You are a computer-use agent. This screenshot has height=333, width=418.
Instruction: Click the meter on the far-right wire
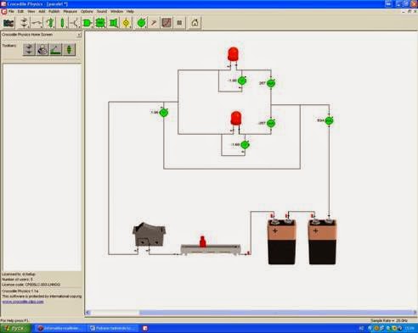[329, 121]
